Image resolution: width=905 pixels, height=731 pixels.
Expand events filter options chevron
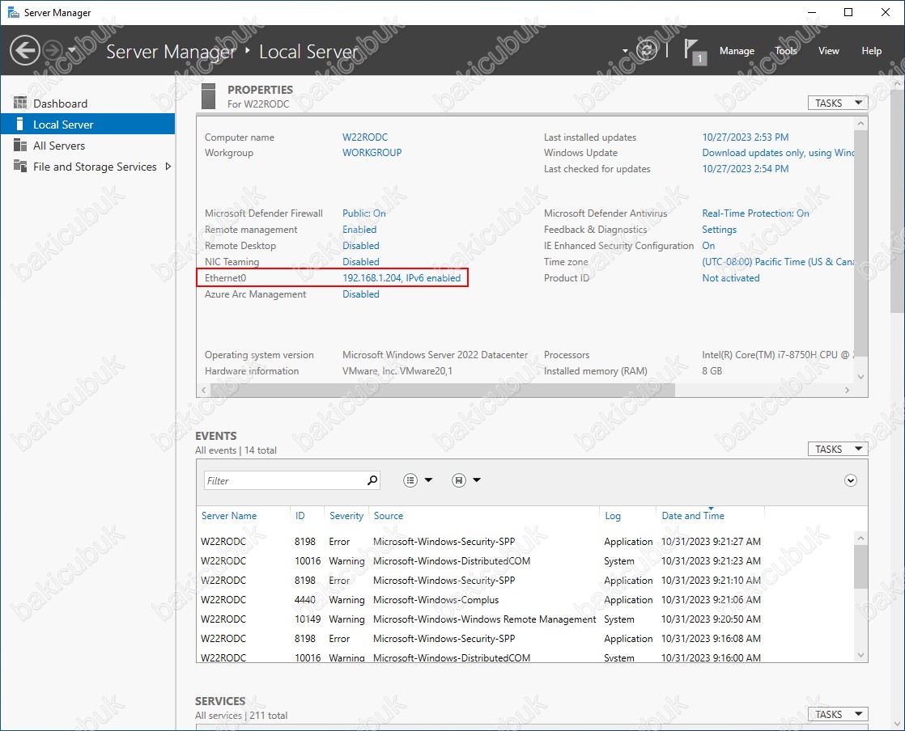pos(850,480)
